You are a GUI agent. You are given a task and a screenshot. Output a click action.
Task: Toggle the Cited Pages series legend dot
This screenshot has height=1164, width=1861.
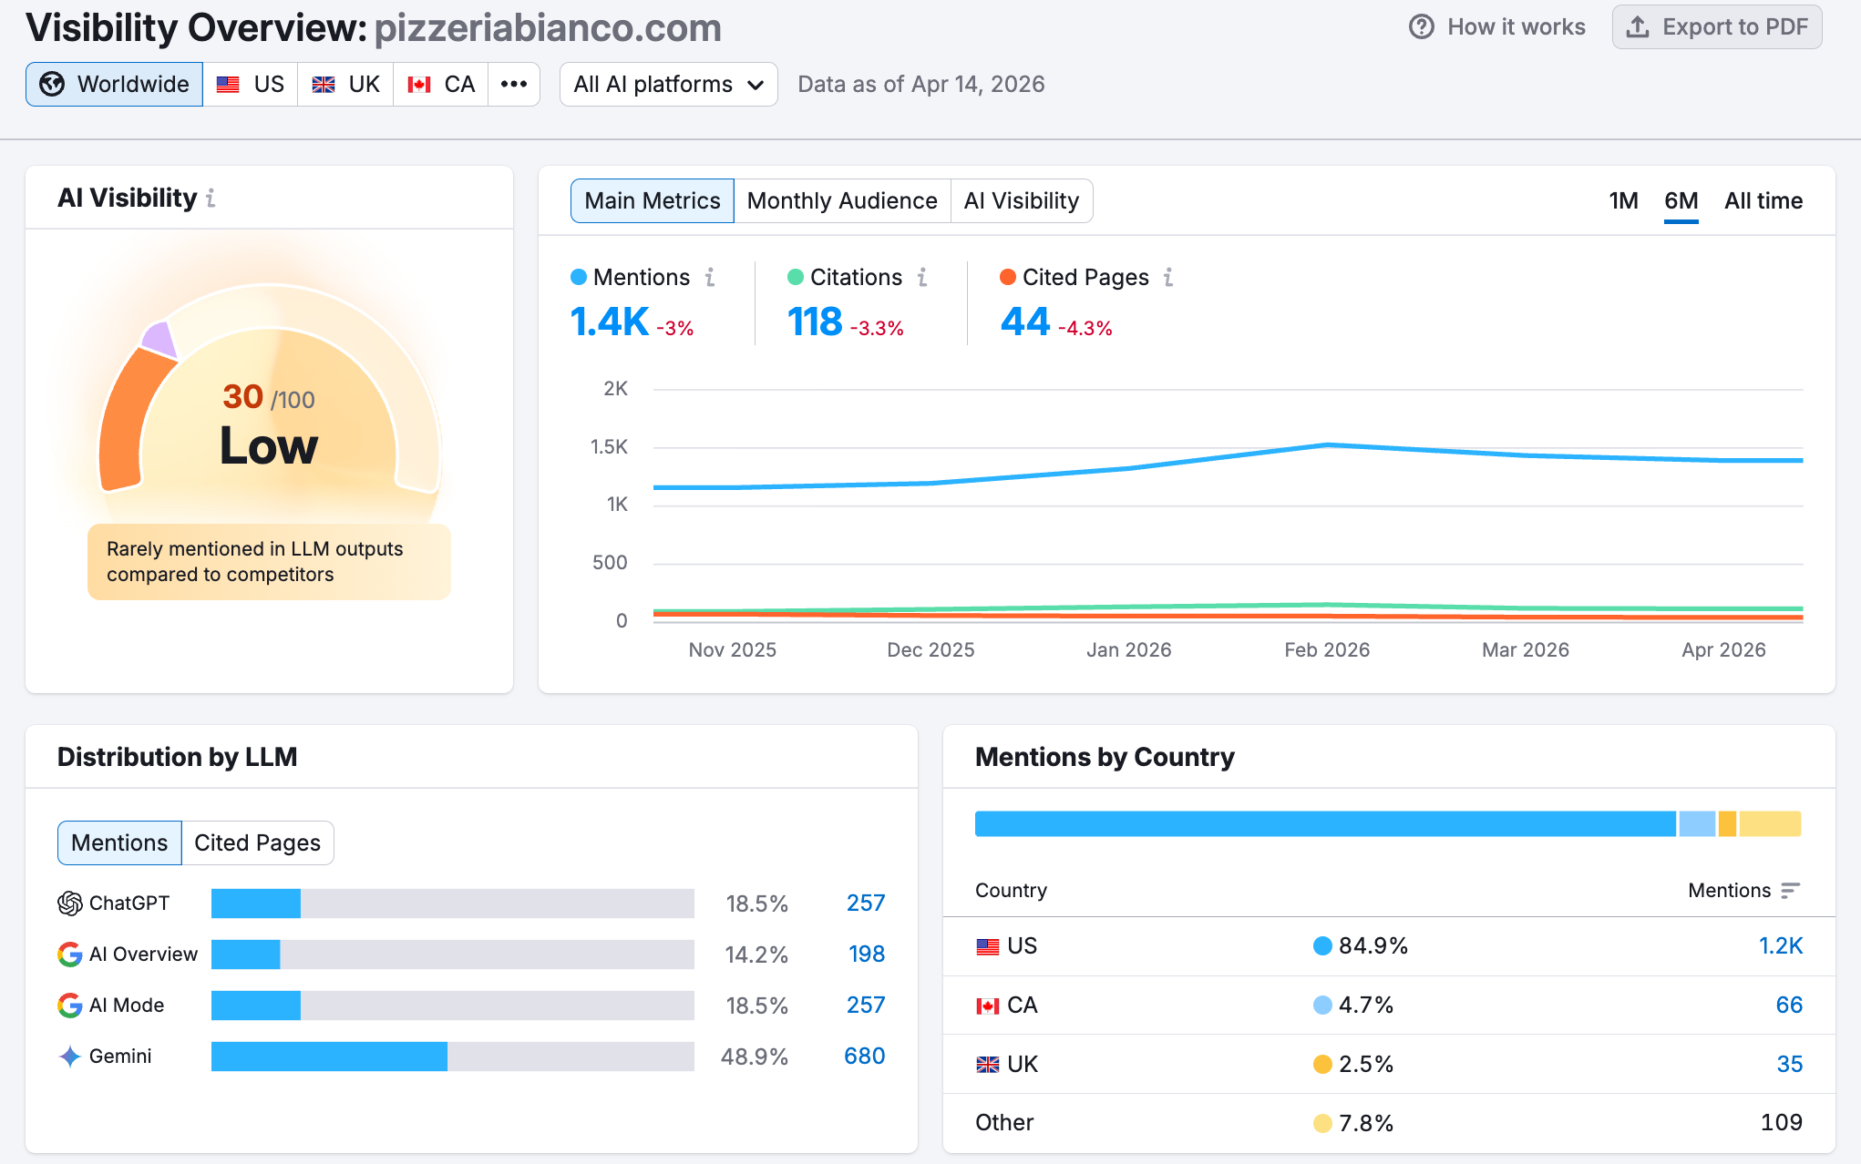pyautogui.click(x=1008, y=277)
